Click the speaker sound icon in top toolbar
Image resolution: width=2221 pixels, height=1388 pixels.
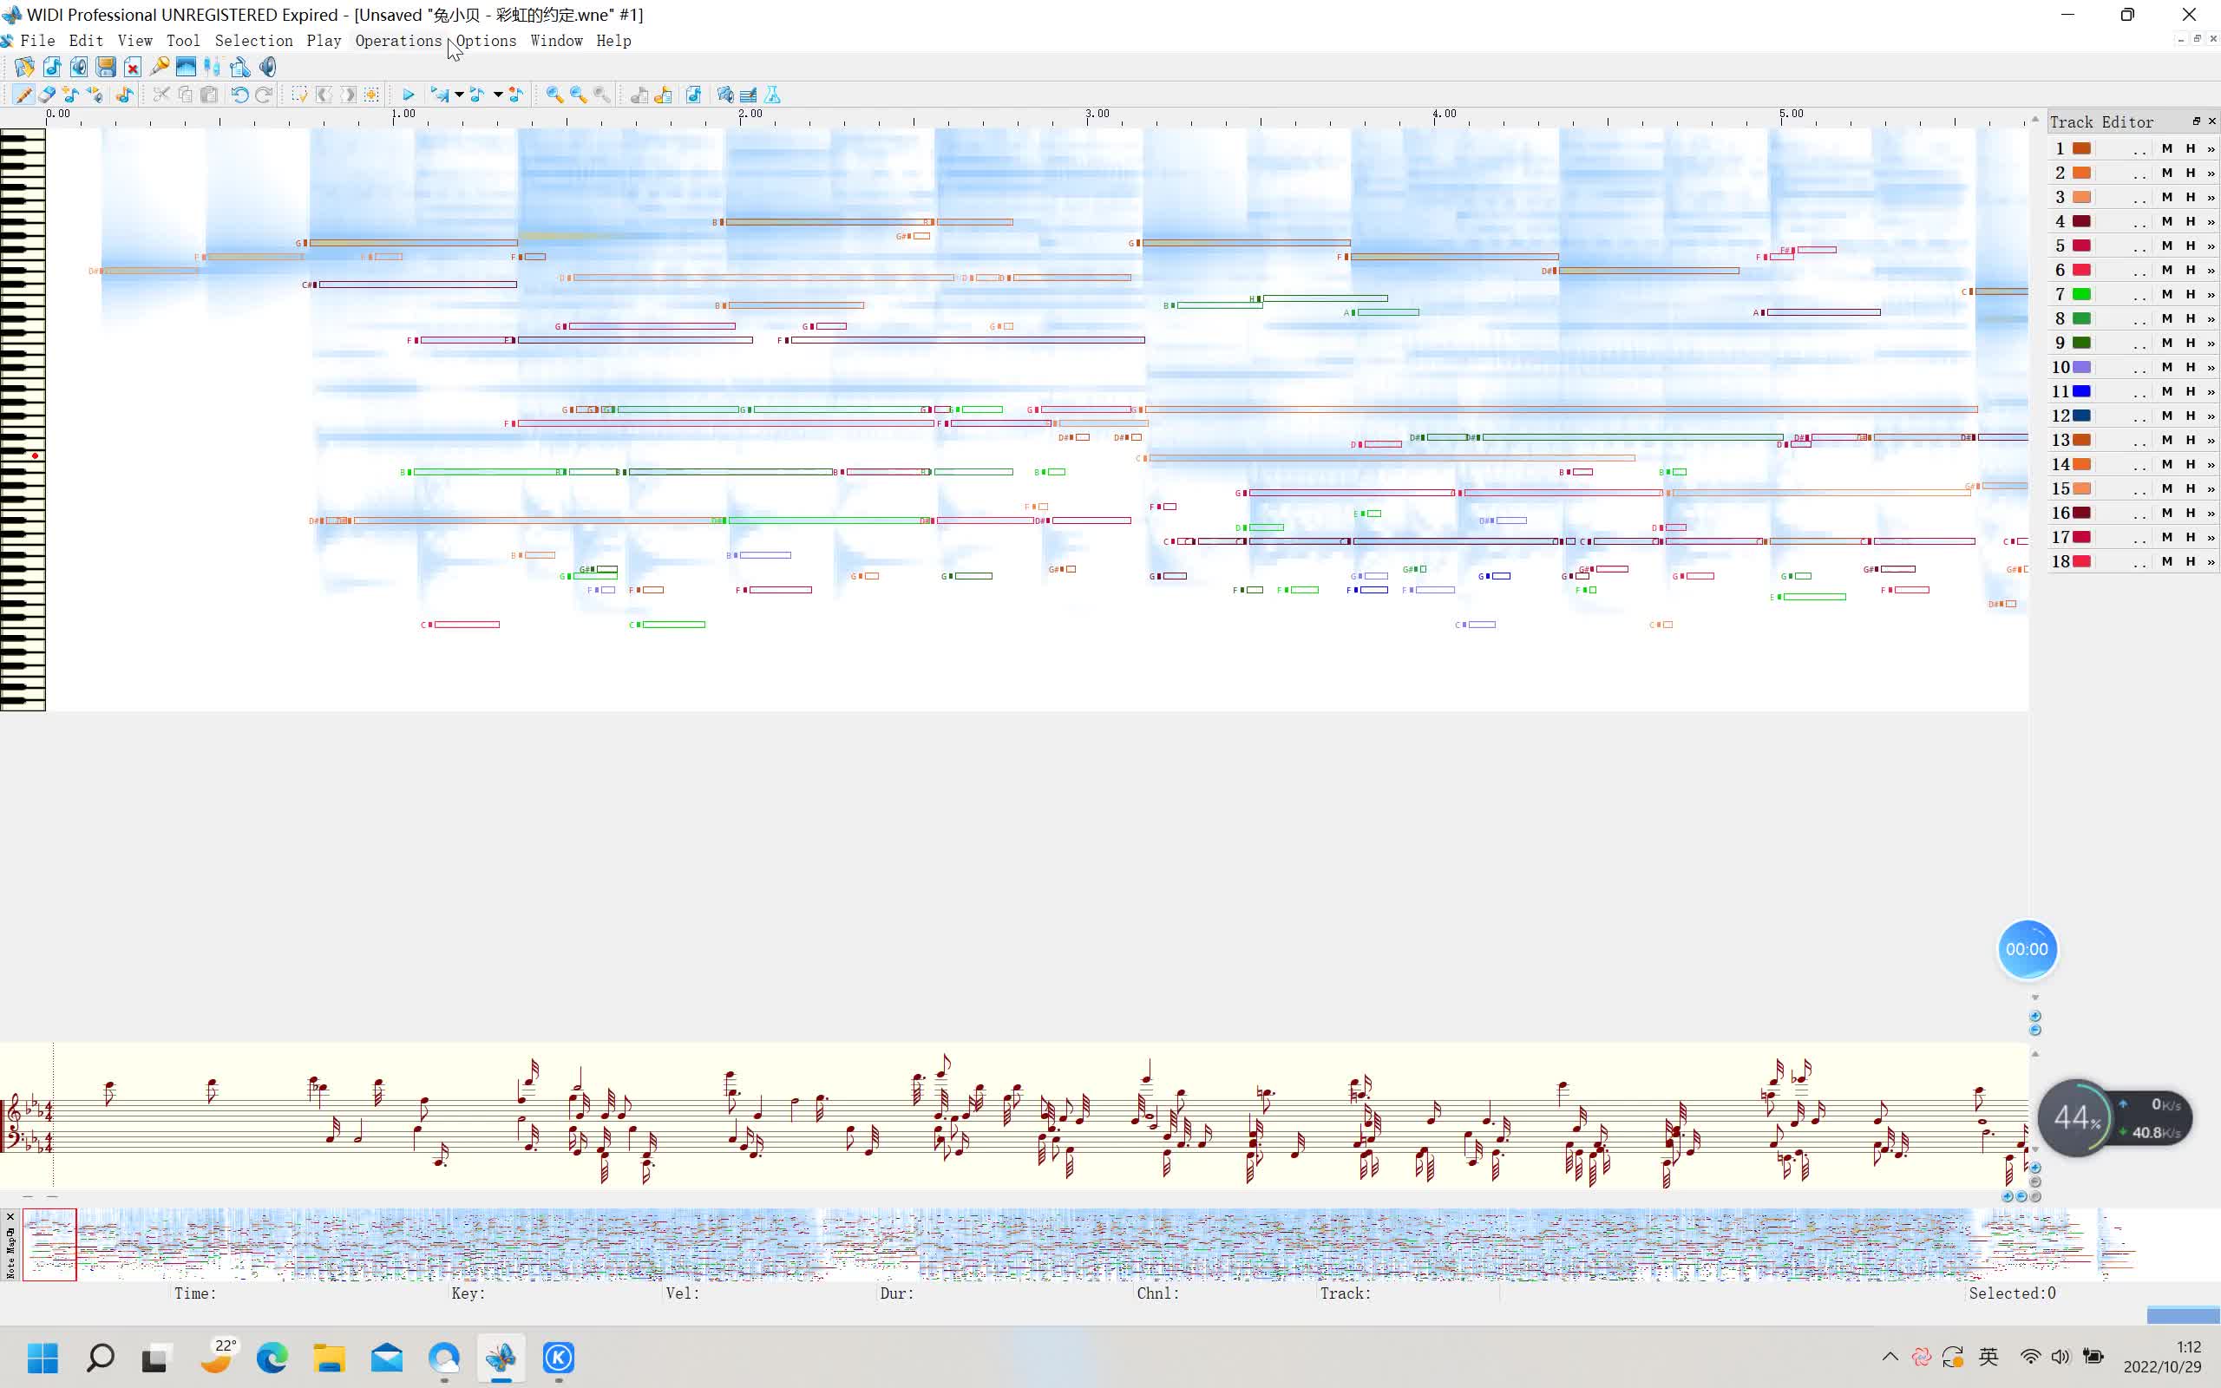[267, 67]
